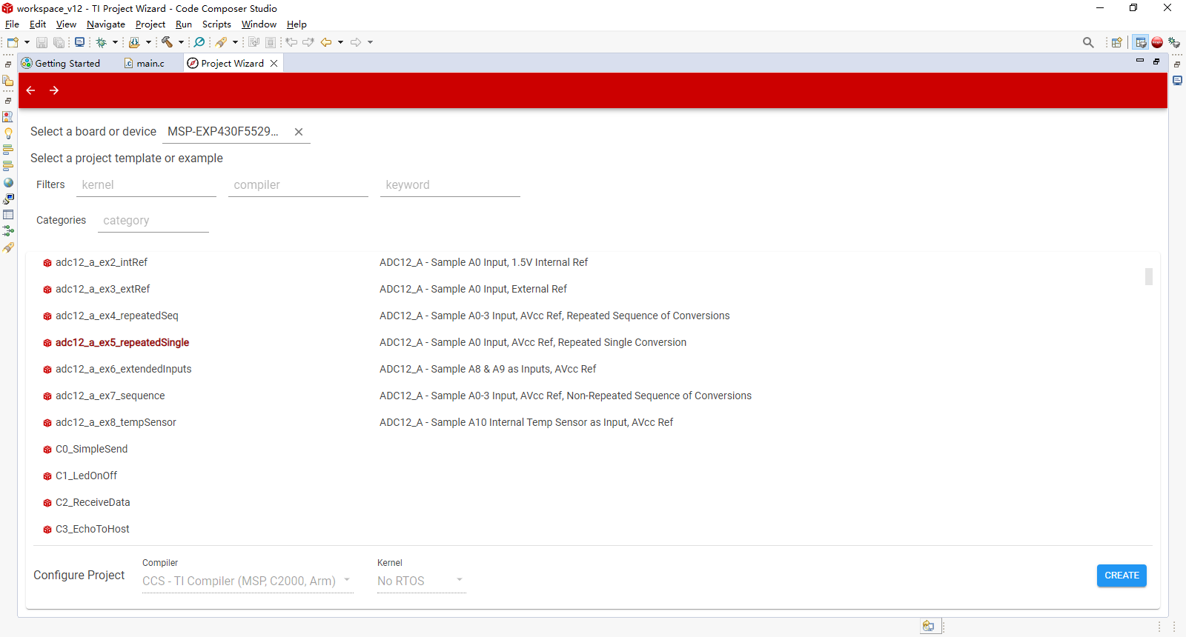Close the Project Wizard tab
1186x637 pixels.
[x=274, y=64]
